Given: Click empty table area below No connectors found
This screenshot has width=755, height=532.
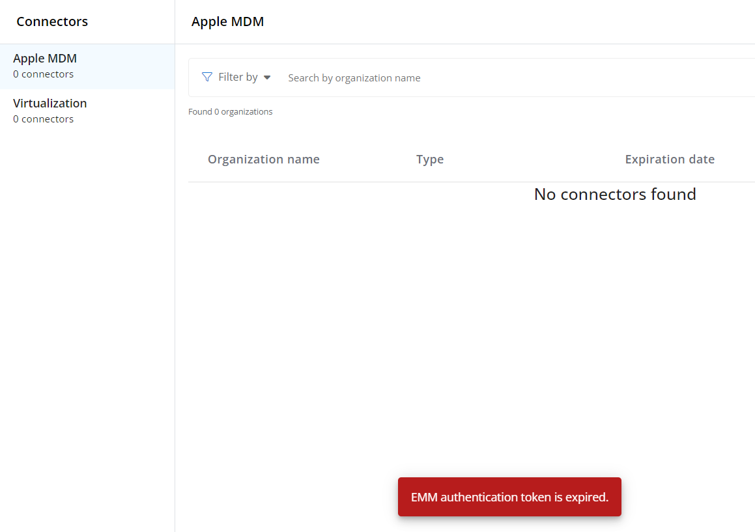Looking at the screenshot, I should pos(469,326).
